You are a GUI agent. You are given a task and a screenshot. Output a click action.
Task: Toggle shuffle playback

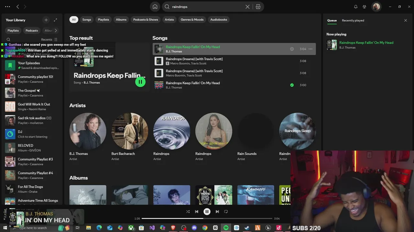[188, 212]
